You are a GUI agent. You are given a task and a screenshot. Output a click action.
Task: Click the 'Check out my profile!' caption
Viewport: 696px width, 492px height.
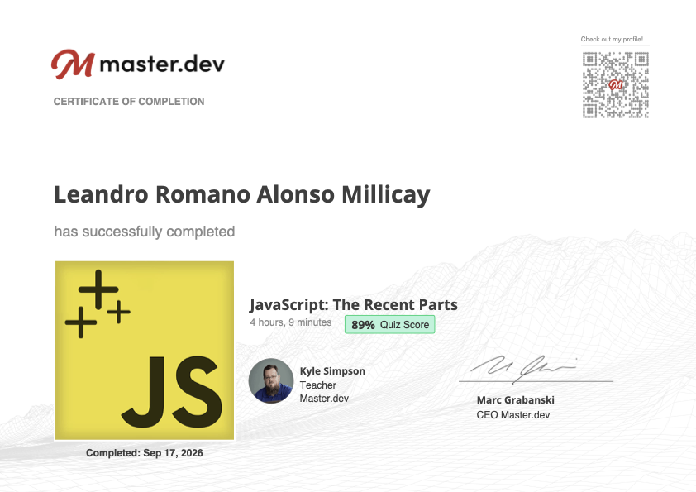pos(612,39)
